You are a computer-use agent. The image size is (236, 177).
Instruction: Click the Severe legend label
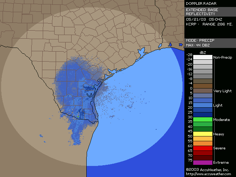point(219,148)
